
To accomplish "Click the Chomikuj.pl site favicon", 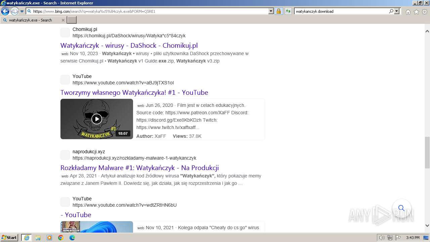I will [65, 33].
